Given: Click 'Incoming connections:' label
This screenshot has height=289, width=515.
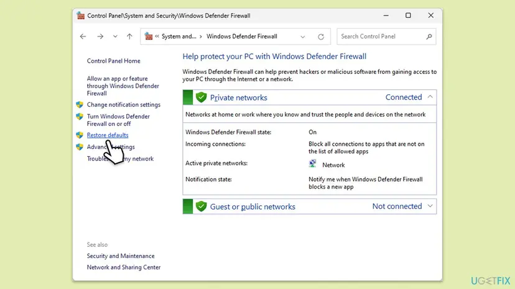Looking at the screenshot, I should [x=215, y=144].
